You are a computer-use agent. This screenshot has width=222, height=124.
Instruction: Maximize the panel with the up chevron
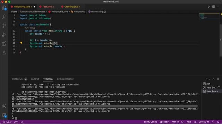214,79
